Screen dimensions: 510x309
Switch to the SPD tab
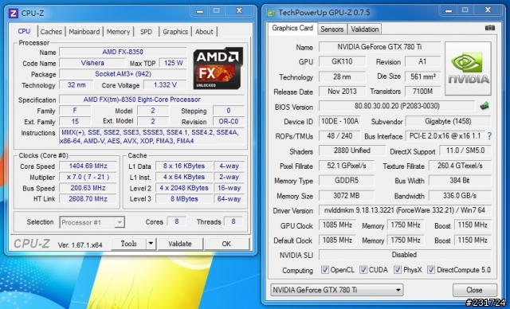pos(146,32)
